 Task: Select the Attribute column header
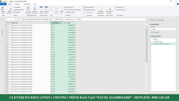click(57, 23)
